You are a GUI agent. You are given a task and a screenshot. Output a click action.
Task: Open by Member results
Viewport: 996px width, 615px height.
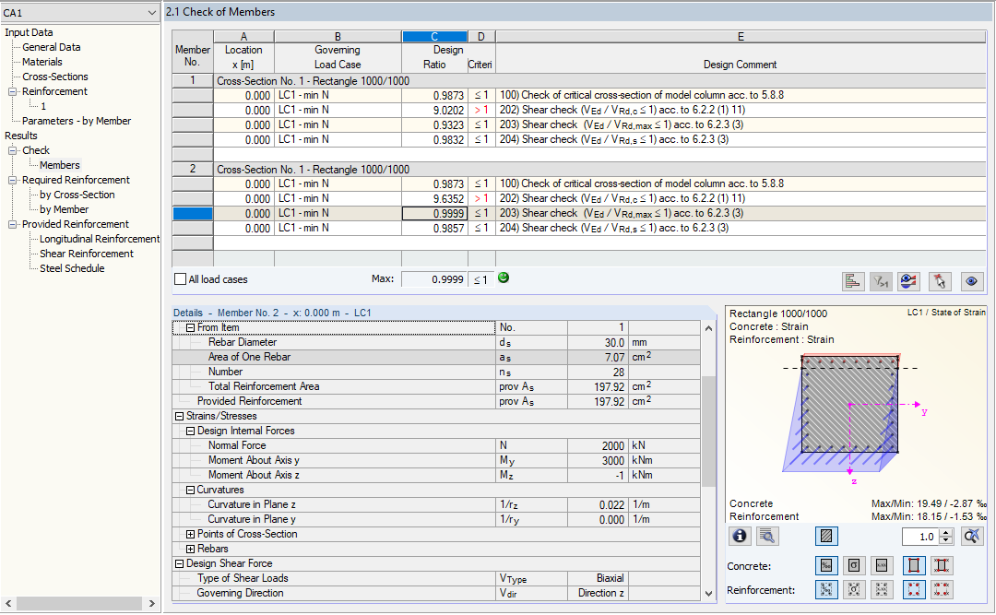pos(65,209)
